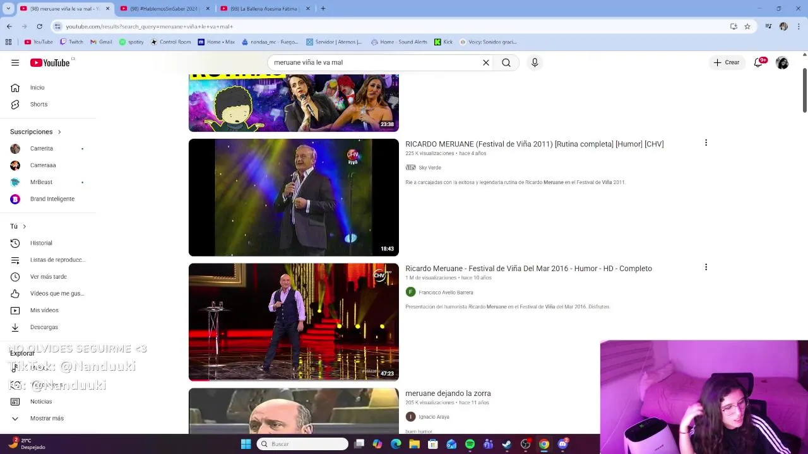The image size is (808, 454).
Task: Open the Home • Max bookmark
Action: point(217,42)
